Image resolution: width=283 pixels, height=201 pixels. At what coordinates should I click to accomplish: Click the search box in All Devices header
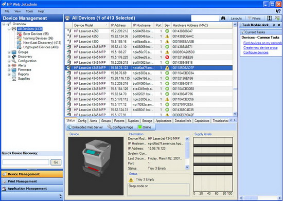pos(205,18)
